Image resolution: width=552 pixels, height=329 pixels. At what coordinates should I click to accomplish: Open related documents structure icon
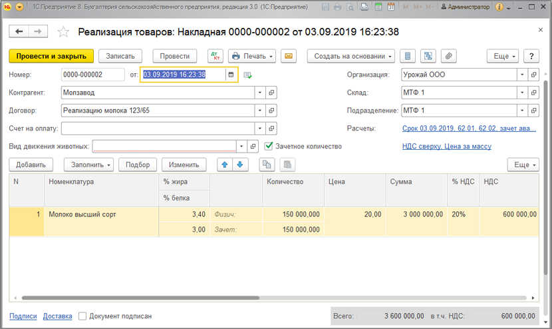click(x=428, y=56)
